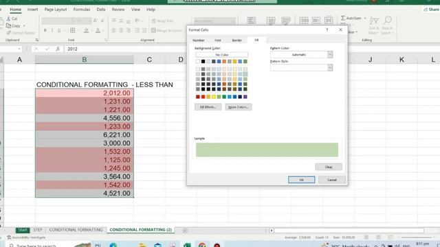440x247 pixels.
Task: Open help question mark in Format Cells
Action: (x=327, y=30)
